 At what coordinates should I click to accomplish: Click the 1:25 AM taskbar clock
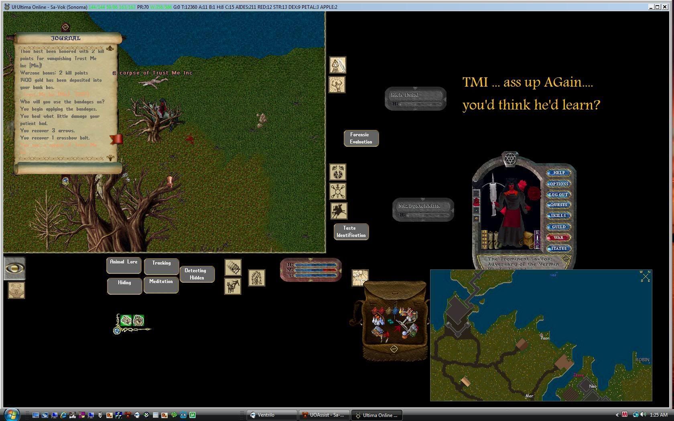658,415
